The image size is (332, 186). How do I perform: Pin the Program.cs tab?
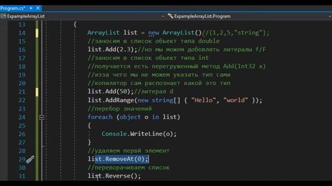pos(31,8)
